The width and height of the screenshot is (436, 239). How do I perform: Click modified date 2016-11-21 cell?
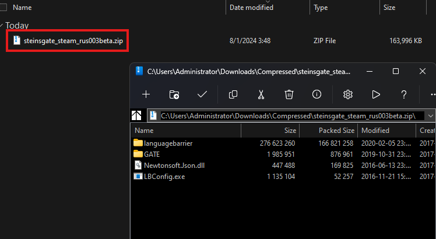[386, 177]
